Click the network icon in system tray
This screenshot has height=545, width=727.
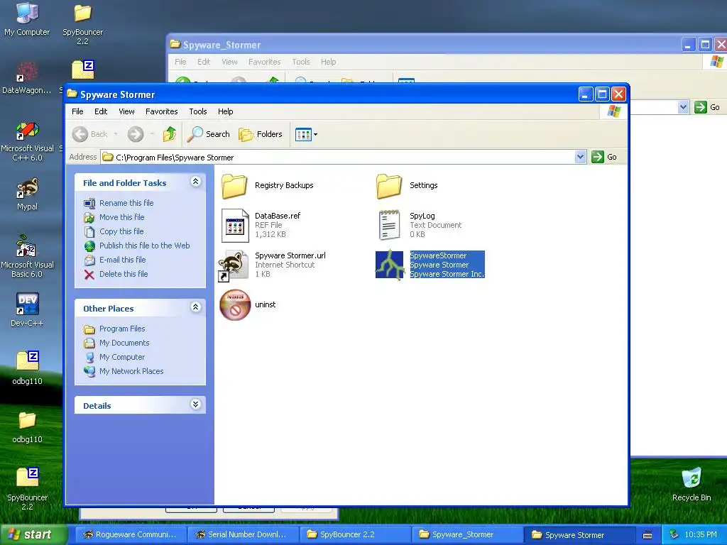[674, 535]
